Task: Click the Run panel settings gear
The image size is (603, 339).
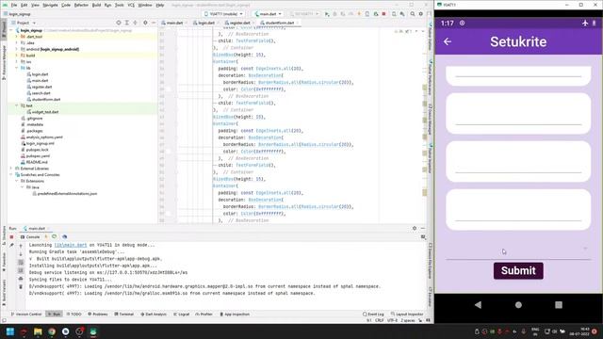Action: (x=415, y=228)
